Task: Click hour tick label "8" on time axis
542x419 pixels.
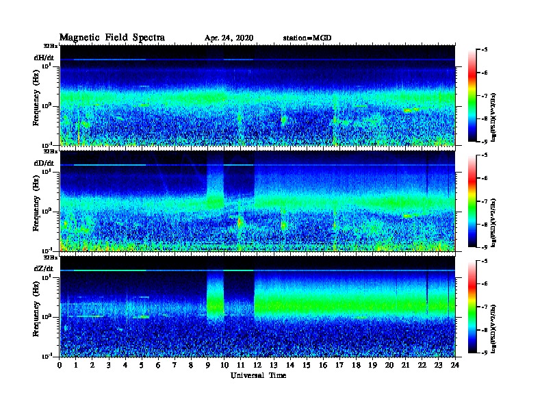Action: tap(192, 366)
